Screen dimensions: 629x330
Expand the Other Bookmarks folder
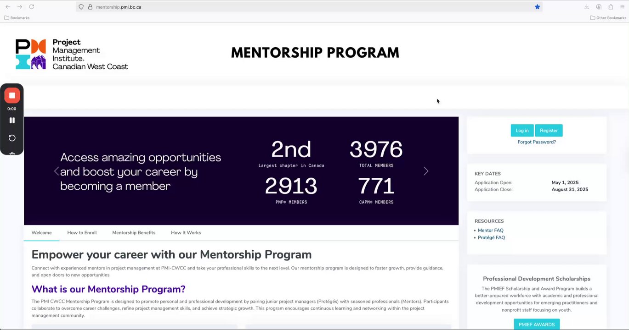point(608,18)
